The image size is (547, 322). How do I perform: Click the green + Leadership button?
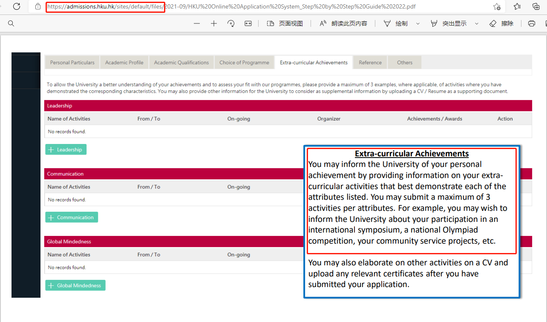click(66, 149)
